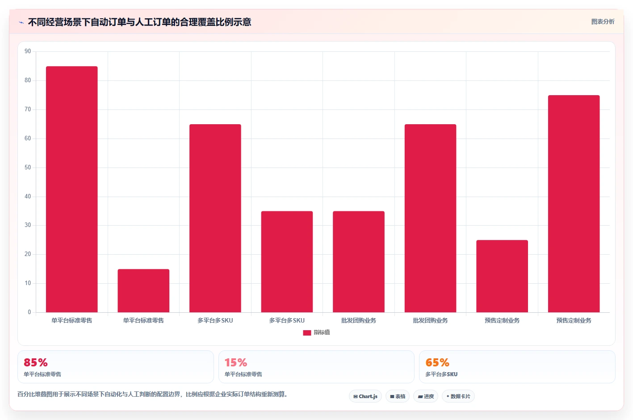
Task: Open the 65% 多平台多SKU stat card
Action: click(x=517, y=367)
